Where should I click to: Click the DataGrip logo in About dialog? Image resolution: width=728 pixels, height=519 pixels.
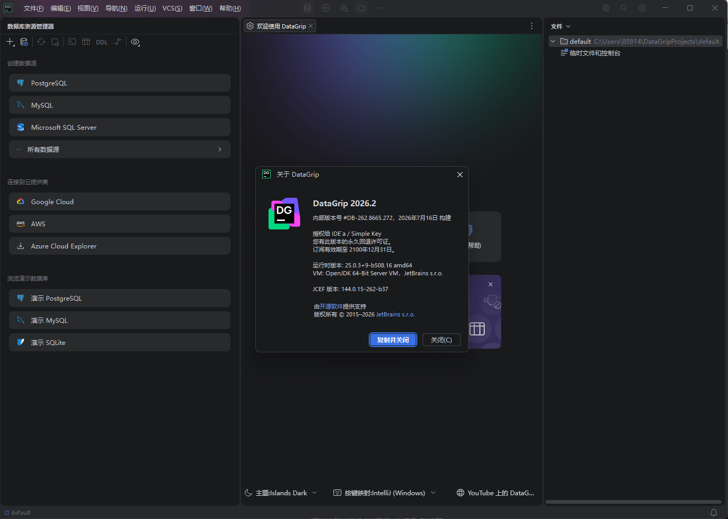[284, 214]
